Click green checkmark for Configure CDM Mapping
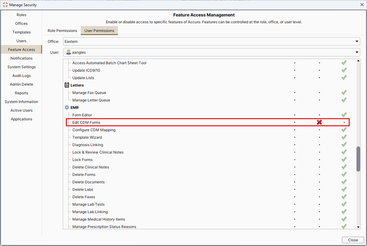Image resolution: width=367 pixels, height=246 pixels. 344,130
